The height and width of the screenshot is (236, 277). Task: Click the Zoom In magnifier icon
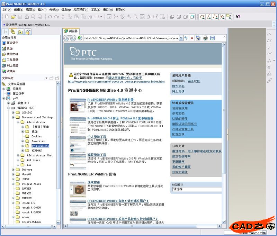point(129,17)
